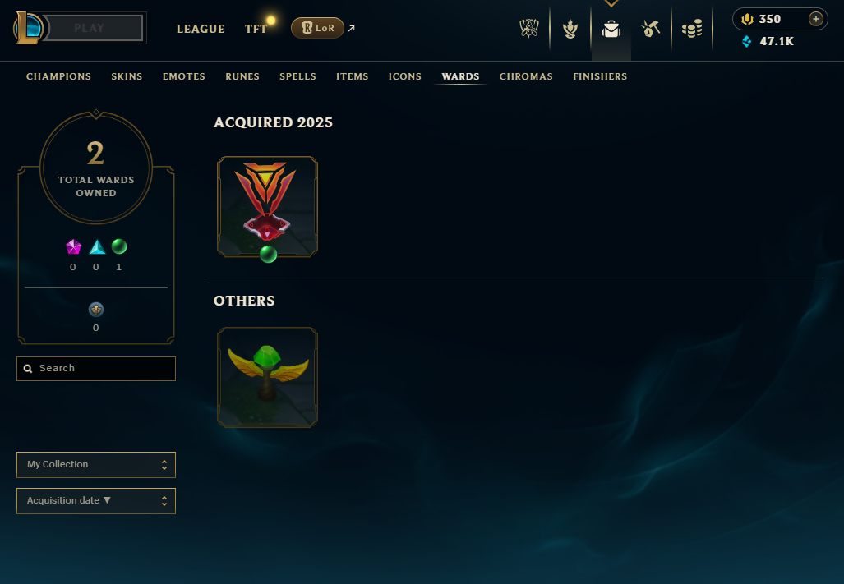Switch to the Chromas tab
The width and height of the screenshot is (844, 584).
(x=526, y=76)
